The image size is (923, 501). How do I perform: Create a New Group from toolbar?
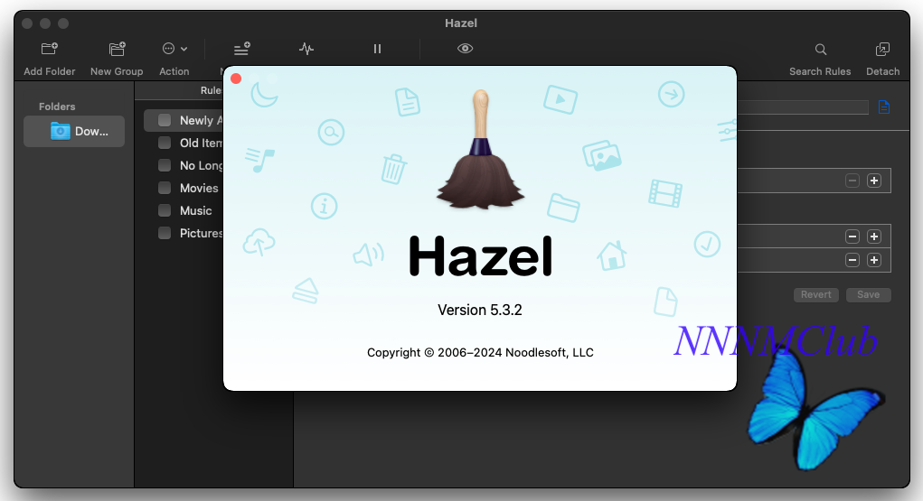(117, 49)
